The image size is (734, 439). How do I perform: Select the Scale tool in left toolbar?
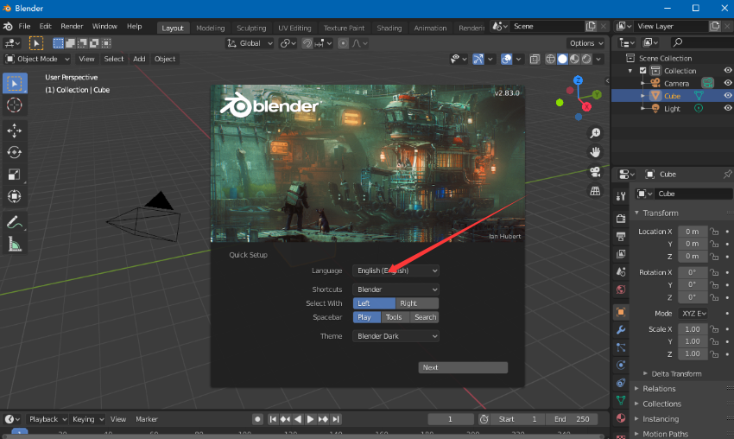pyautogui.click(x=14, y=174)
